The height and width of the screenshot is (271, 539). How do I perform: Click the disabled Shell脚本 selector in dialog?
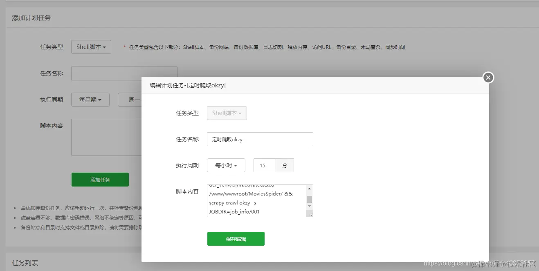coord(227,113)
